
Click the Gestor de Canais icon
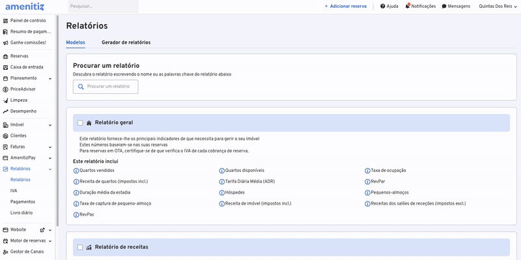(5, 252)
